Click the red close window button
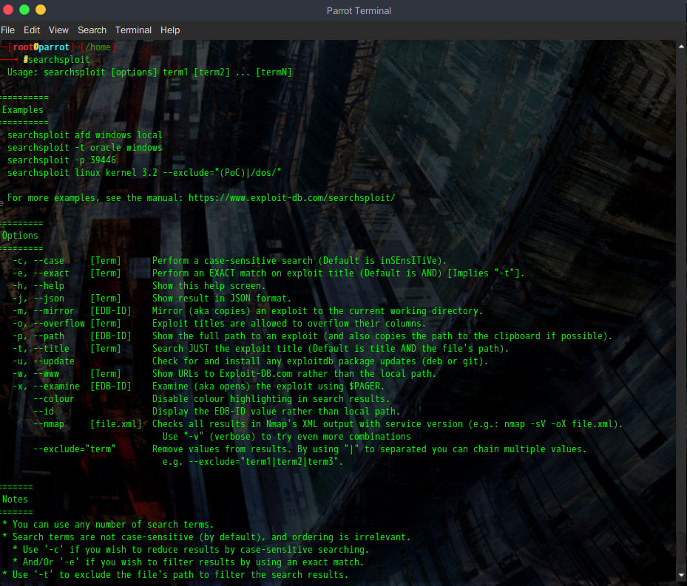Image resolution: width=687 pixels, height=586 pixels. tap(8, 10)
